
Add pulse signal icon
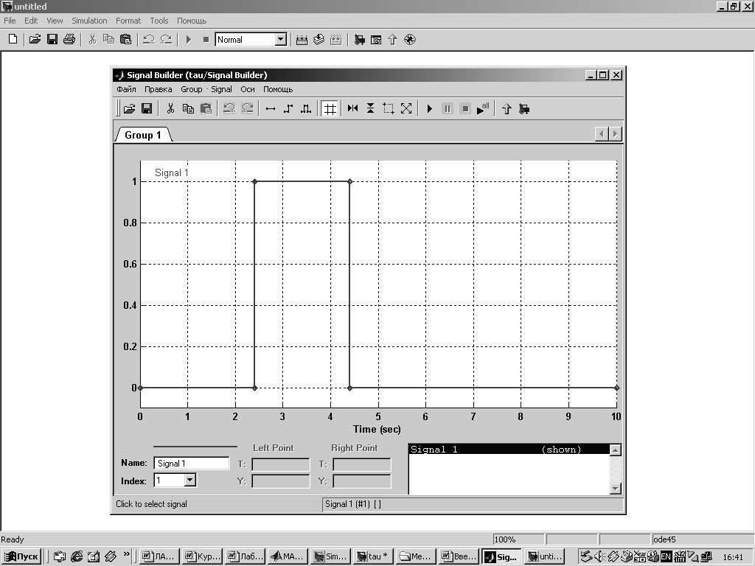(306, 109)
